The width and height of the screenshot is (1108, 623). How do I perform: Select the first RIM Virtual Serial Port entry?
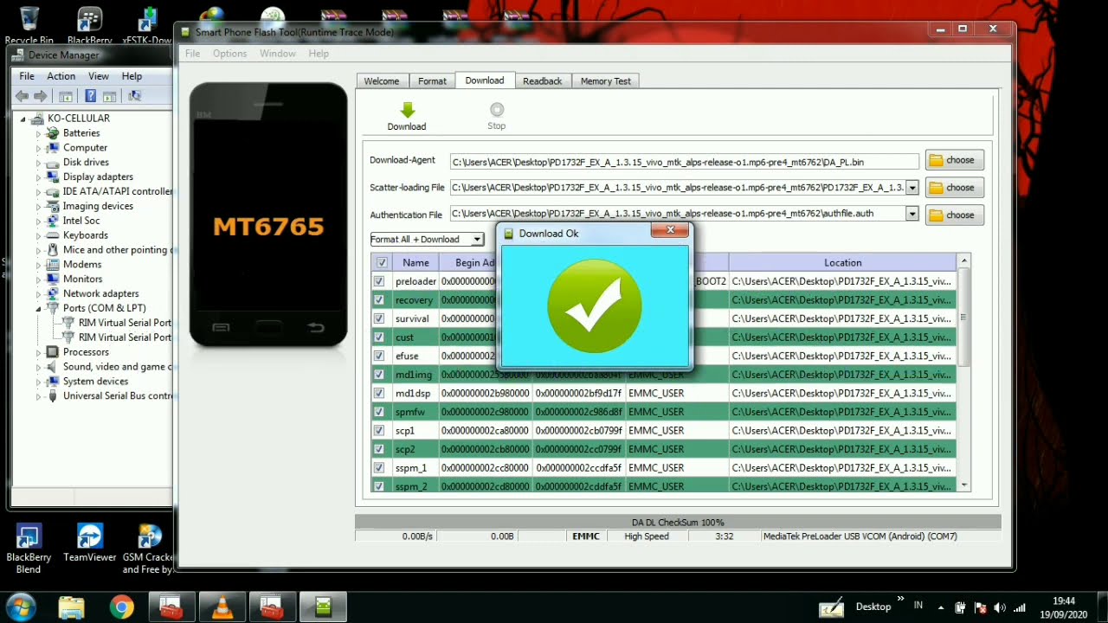point(117,323)
